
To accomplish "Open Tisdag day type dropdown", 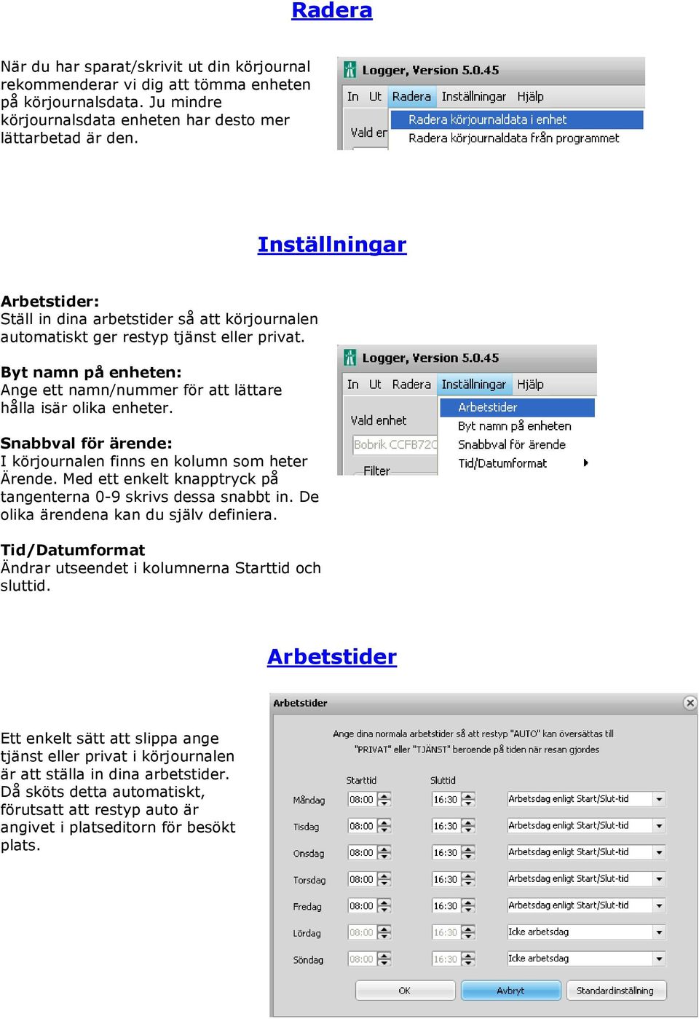I will coord(659,825).
